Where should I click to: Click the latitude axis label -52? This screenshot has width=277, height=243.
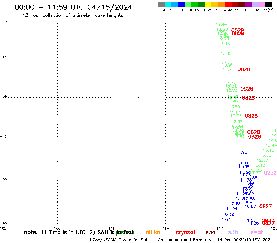click(x=3, y=58)
